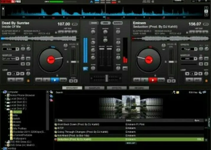Open the sampler dropdown on Eminem deck
This screenshot has width=211, height=150.
point(196,59)
